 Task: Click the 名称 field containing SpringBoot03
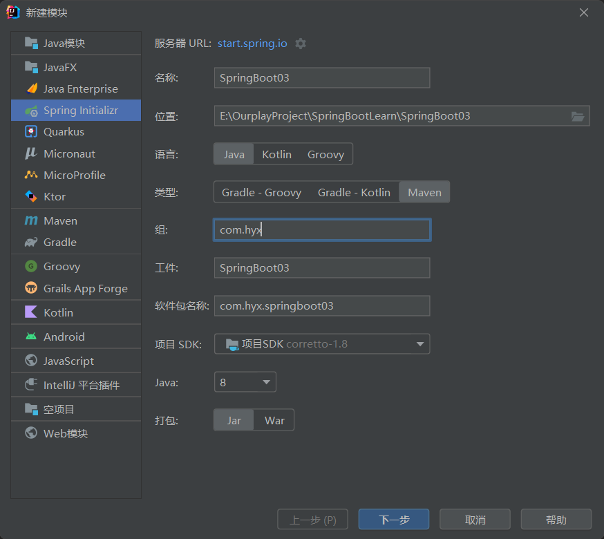(322, 78)
